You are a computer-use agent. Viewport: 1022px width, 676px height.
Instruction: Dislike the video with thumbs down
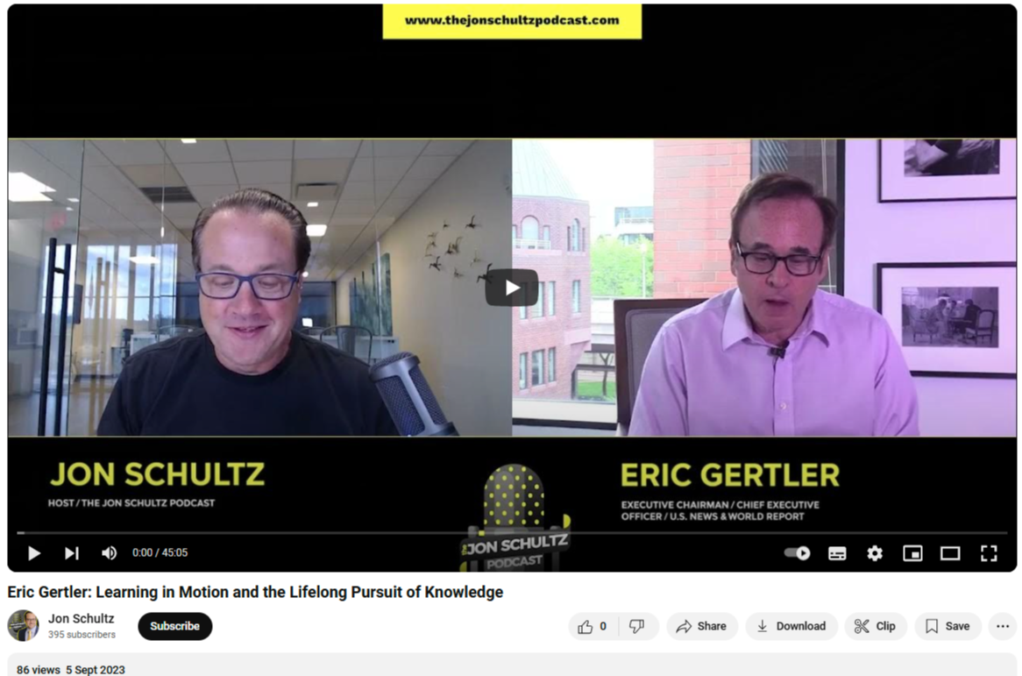click(x=637, y=626)
